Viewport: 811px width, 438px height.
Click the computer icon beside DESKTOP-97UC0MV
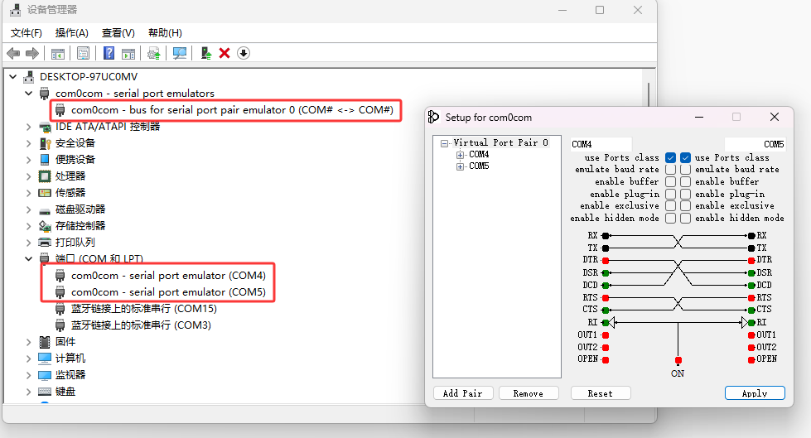(x=29, y=77)
